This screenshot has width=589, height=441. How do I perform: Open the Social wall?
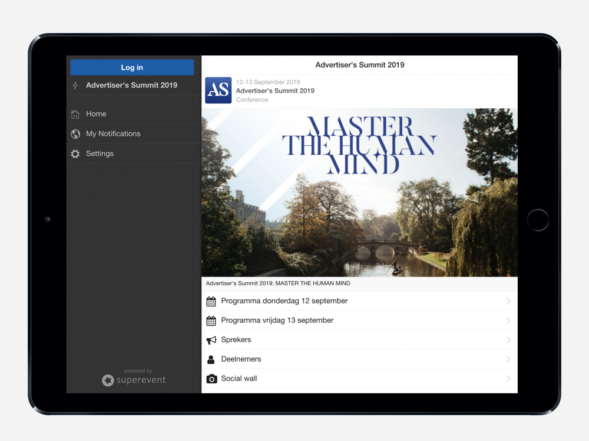(359, 379)
